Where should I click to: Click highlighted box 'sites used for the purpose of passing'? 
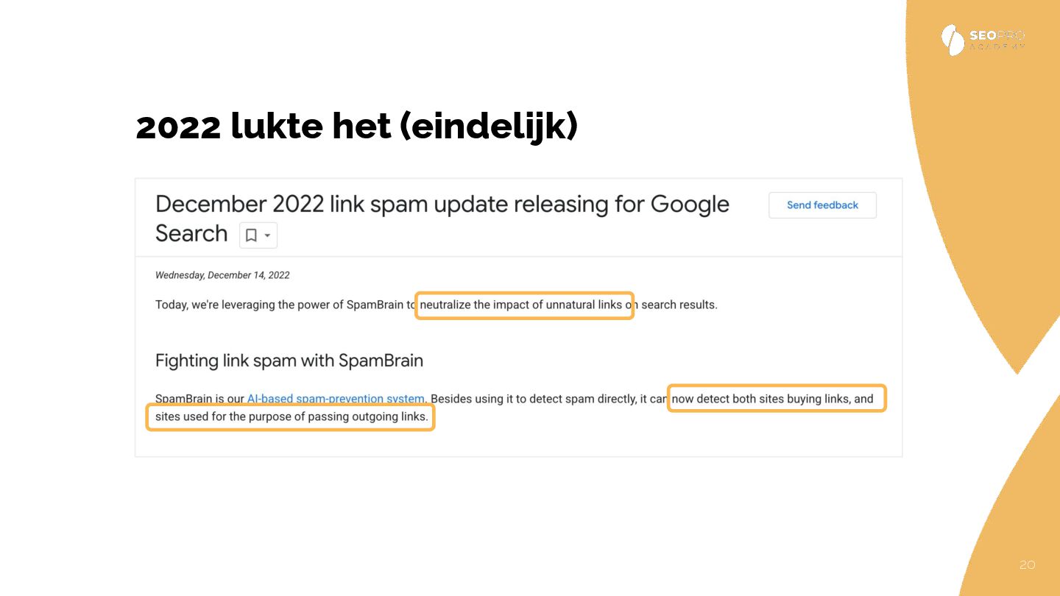click(x=290, y=417)
